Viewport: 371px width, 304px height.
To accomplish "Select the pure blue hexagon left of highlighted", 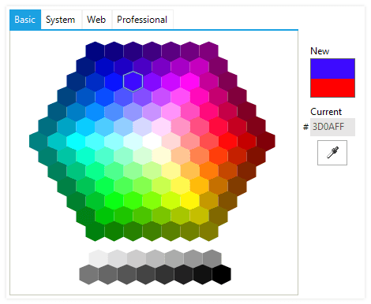I will (114, 81).
